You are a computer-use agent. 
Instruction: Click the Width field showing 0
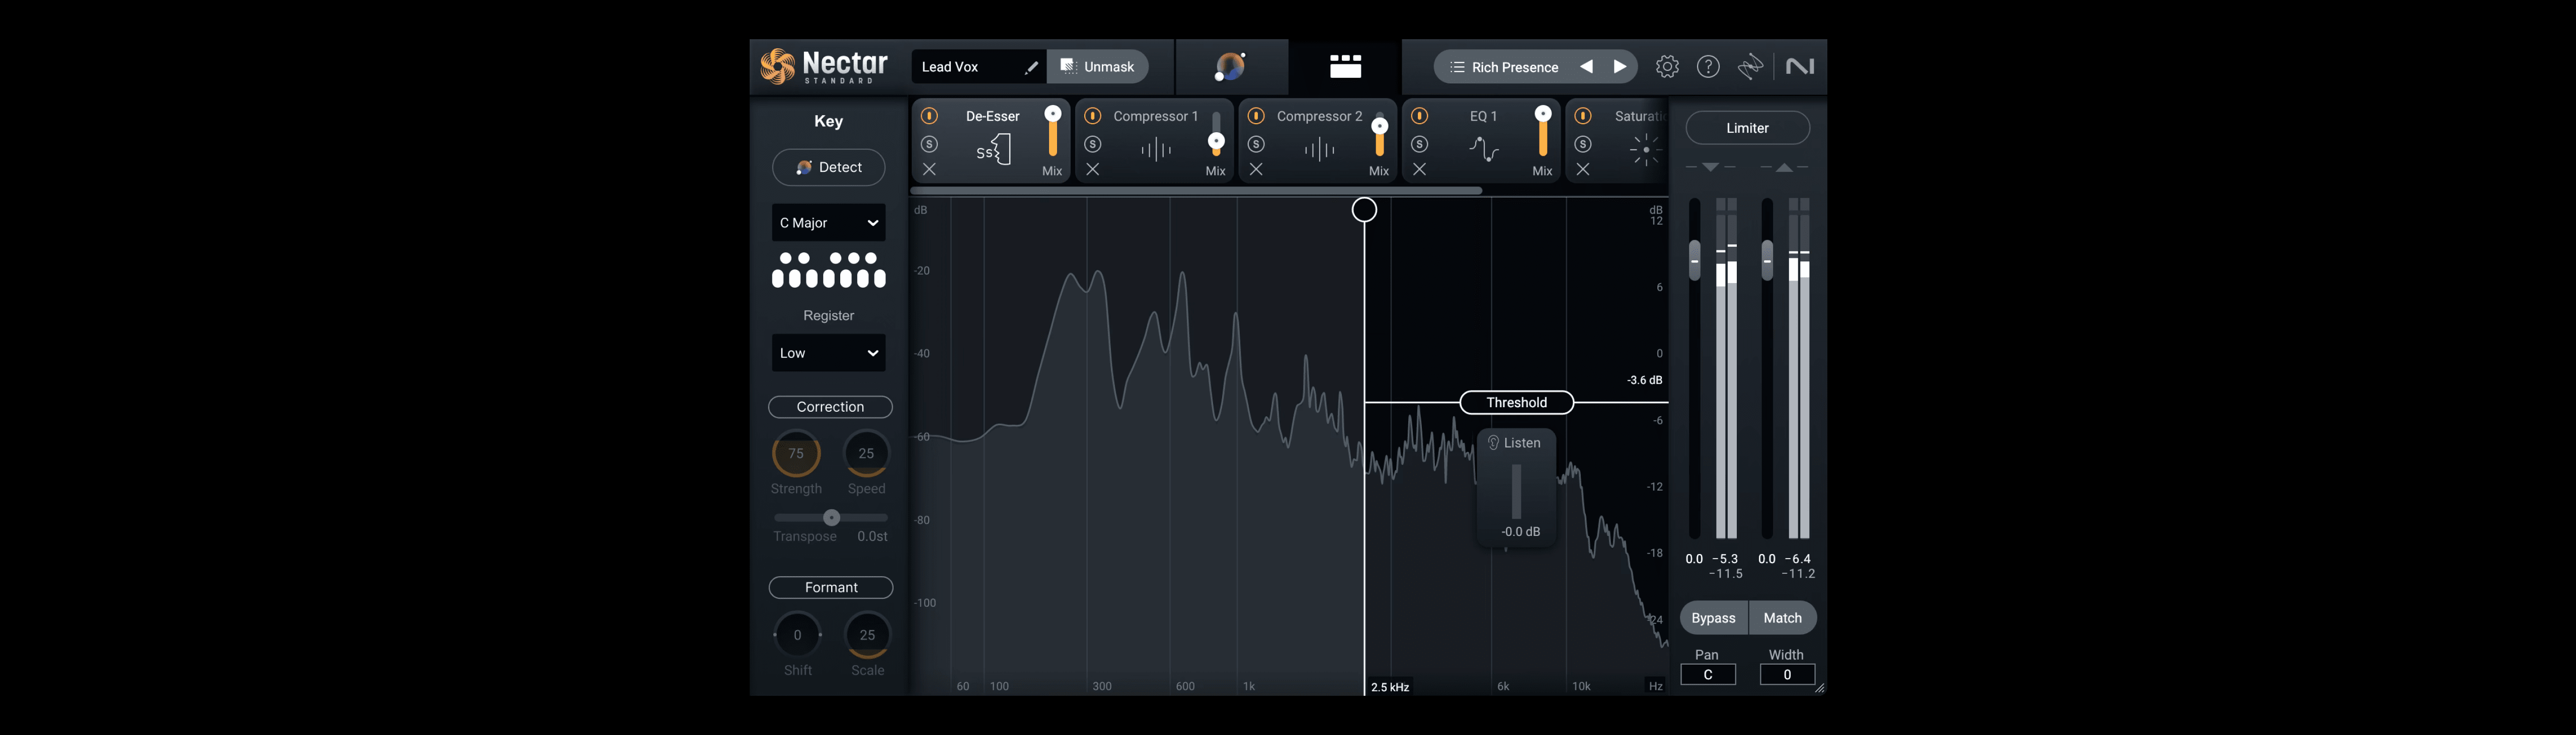1787,675
